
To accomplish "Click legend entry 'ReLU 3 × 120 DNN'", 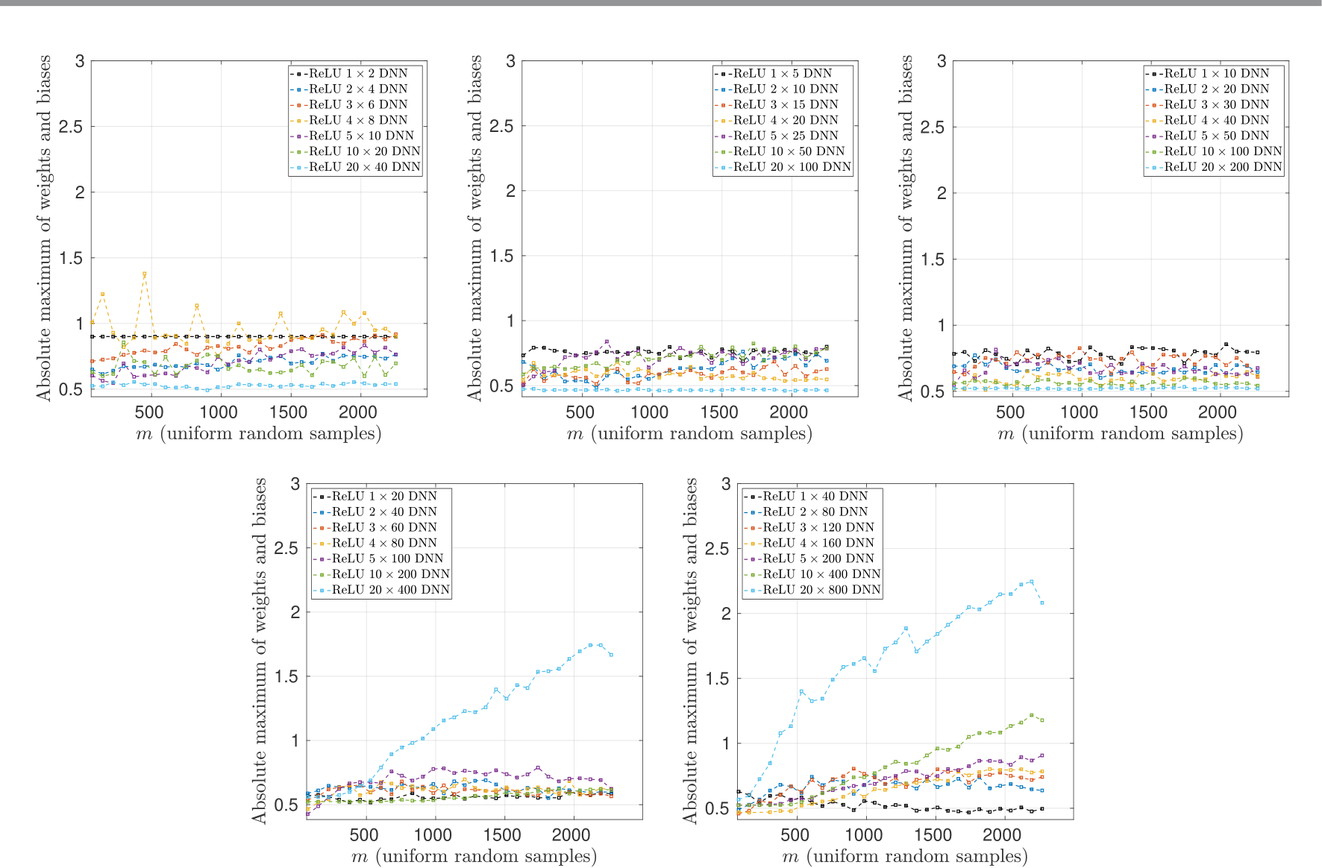I will point(809,527).
